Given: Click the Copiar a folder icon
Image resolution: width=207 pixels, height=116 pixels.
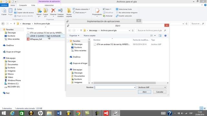Looking at the screenshot, I should pos(46,11).
